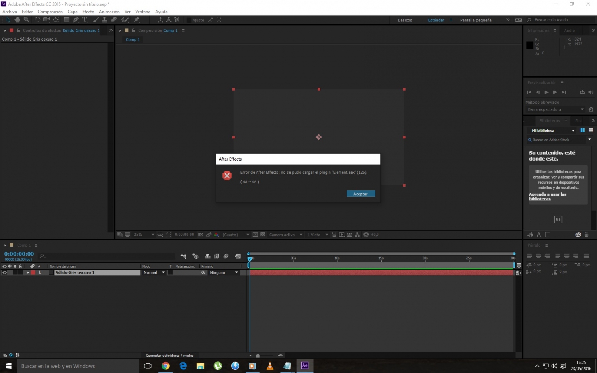597x373 pixels.
Task: Open the Ninguno parent dropdown
Action: click(224, 273)
